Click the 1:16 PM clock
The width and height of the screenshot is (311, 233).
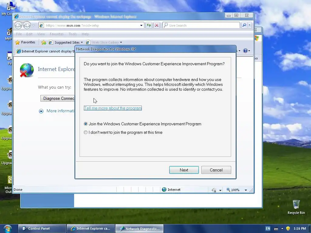[x=300, y=228]
